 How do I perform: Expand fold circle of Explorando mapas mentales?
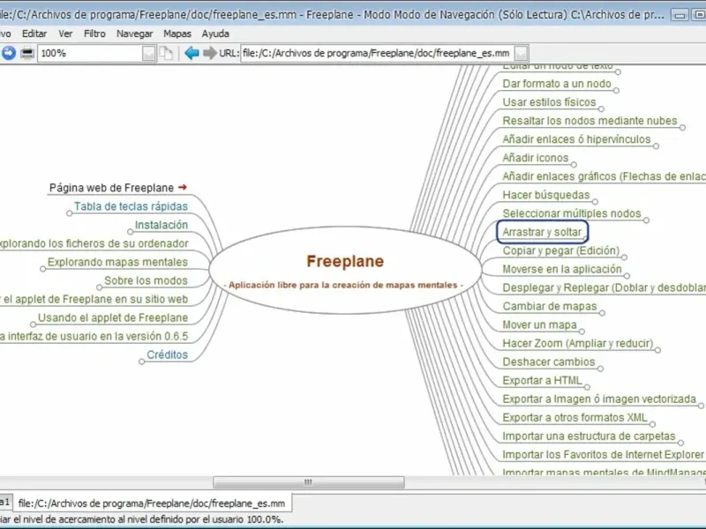point(42,269)
